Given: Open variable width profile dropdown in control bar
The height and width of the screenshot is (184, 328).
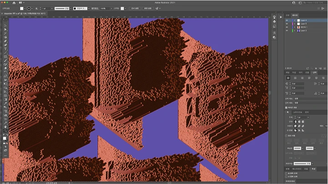Looking at the screenshot, I should [71, 9].
